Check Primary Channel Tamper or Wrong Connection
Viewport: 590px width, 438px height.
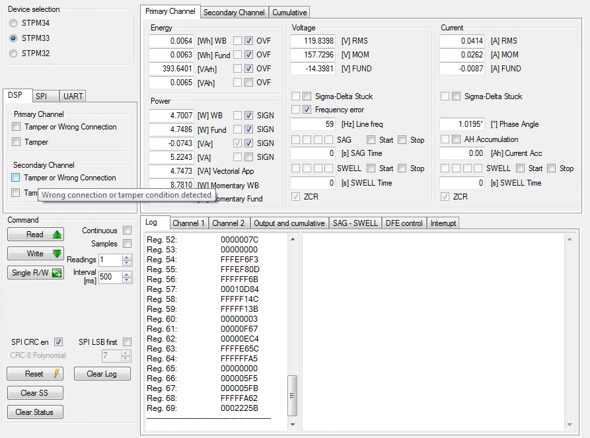point(16,127)
